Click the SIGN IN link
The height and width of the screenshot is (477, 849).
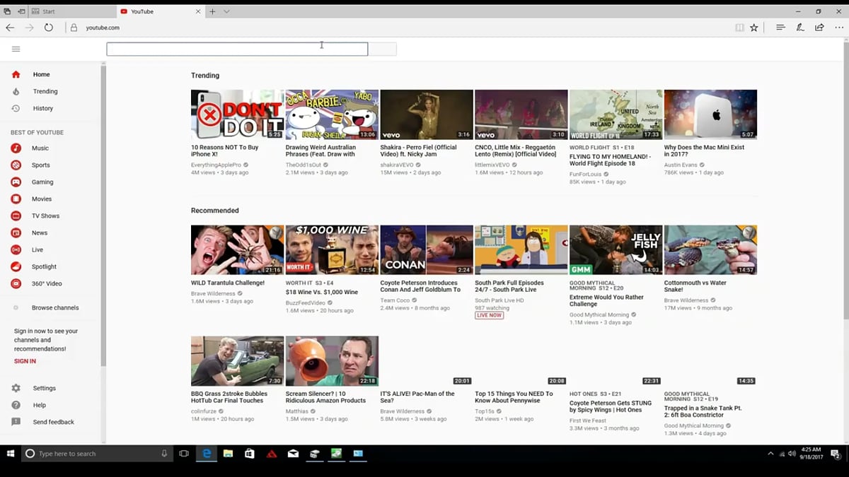(x=25, y=361)
